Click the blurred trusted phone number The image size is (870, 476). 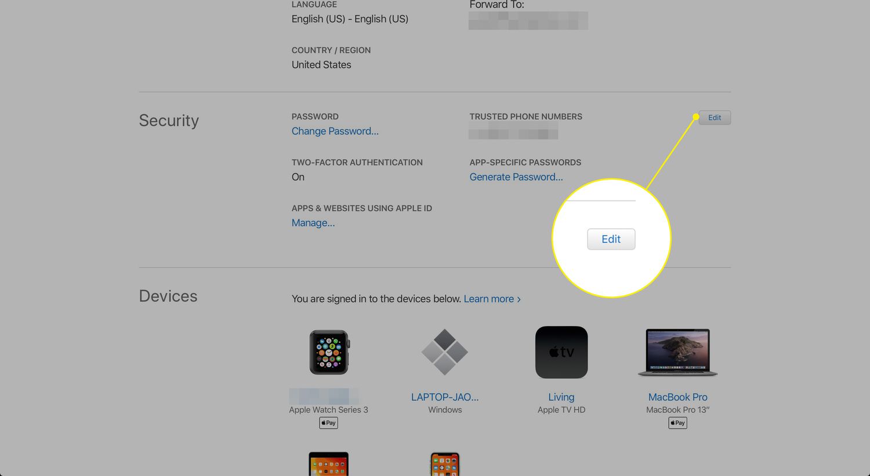[513, 131]
